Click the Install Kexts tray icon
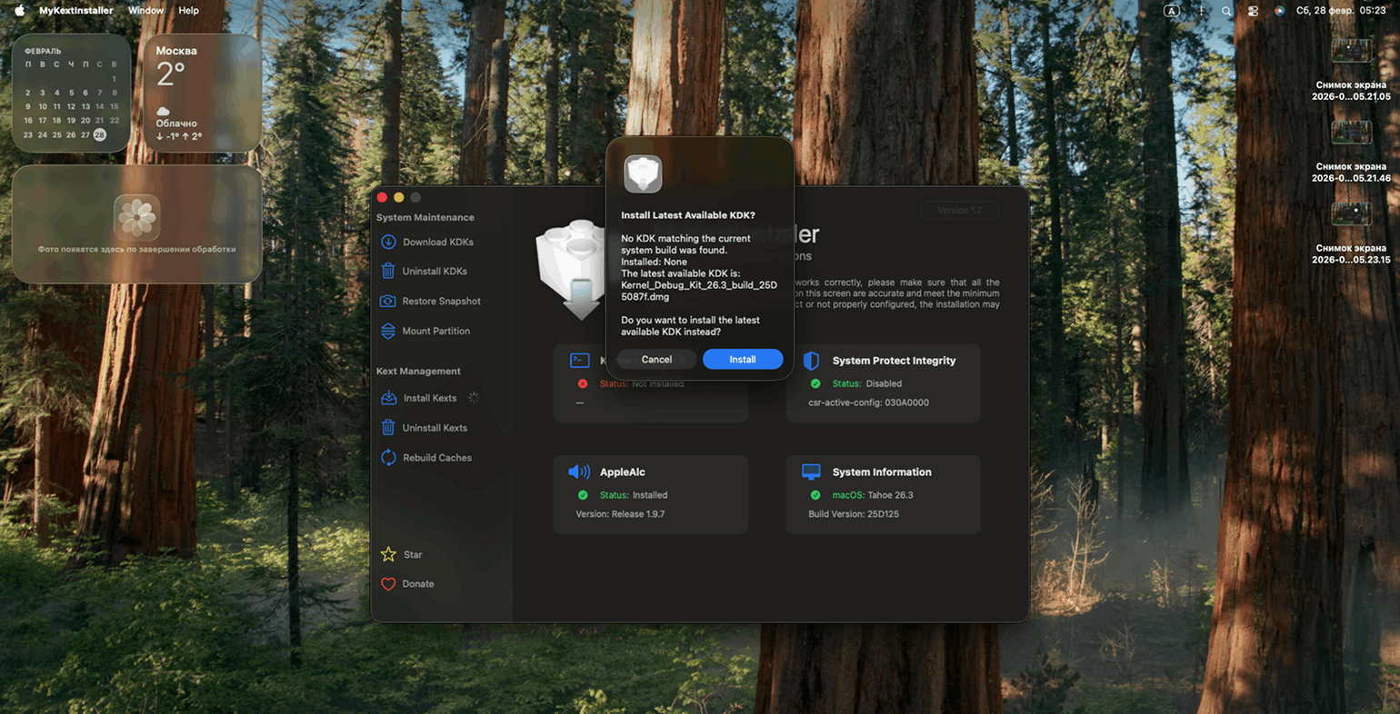Screen dimensions: 1400x714 click(388, 398)
